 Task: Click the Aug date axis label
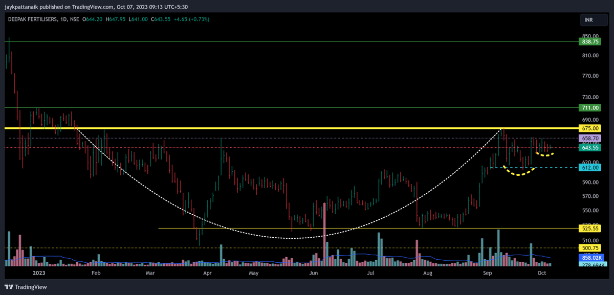(x=428, y=274)
